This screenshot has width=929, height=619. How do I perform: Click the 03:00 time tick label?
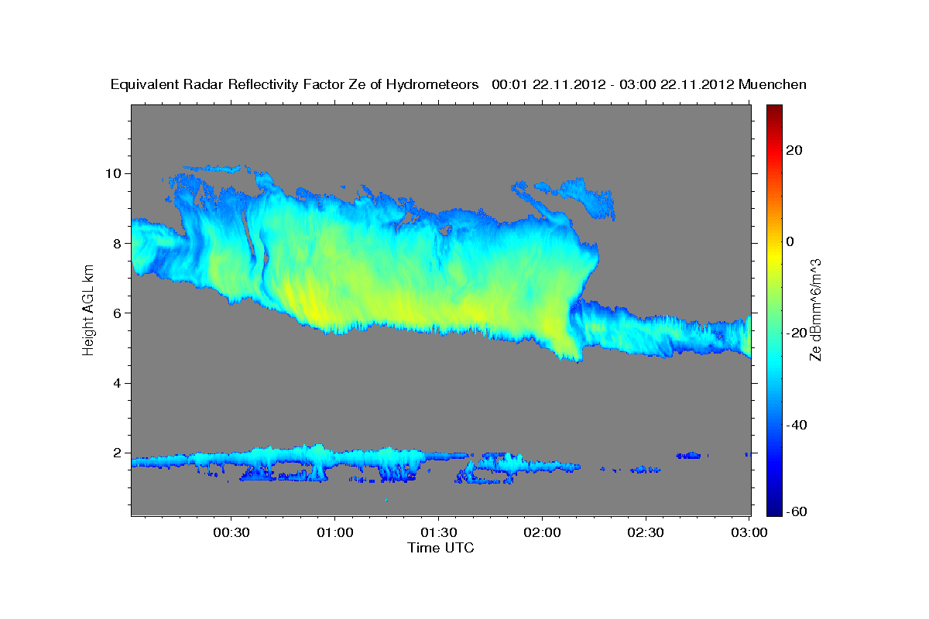(749, 532)
